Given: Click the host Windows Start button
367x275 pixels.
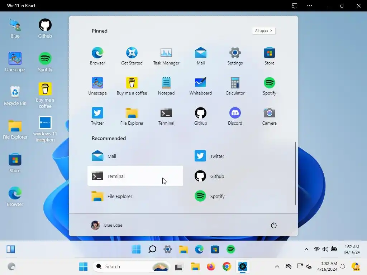Looking at the screenshot, I should tap(83, 266).
